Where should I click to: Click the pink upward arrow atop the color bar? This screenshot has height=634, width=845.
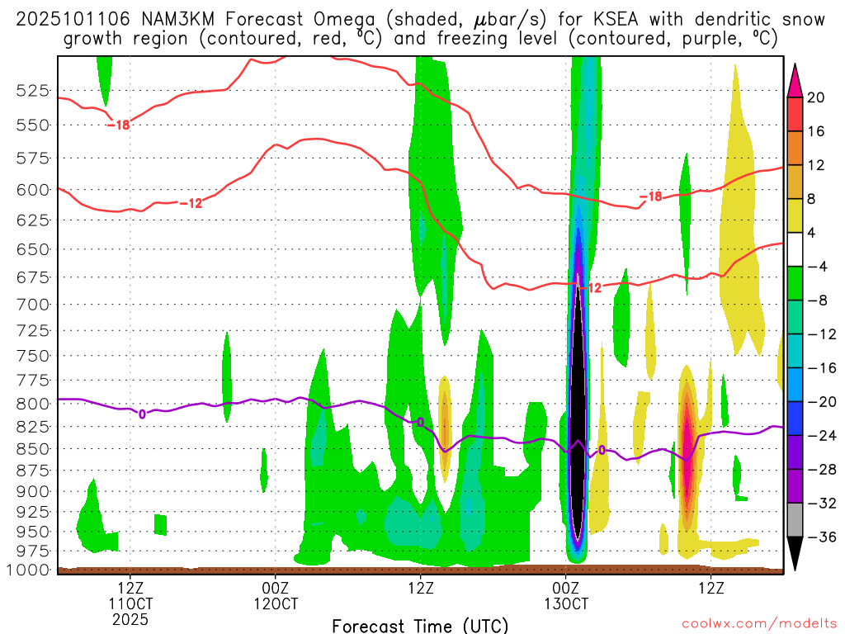point(795,81)
